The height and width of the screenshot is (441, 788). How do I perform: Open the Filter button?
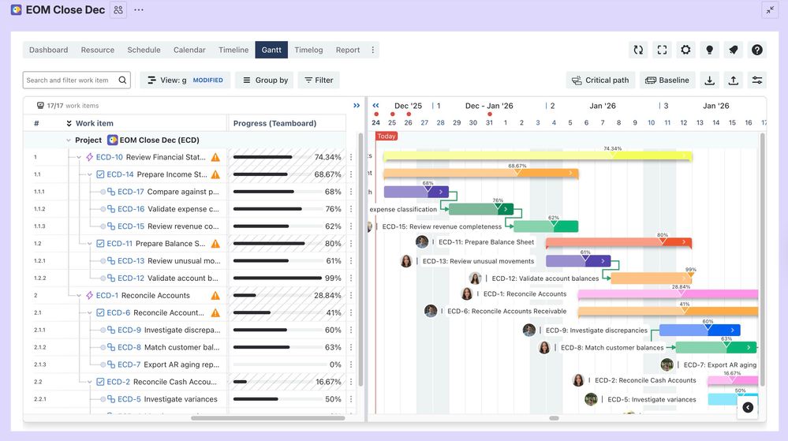click(x=319, y=80)
